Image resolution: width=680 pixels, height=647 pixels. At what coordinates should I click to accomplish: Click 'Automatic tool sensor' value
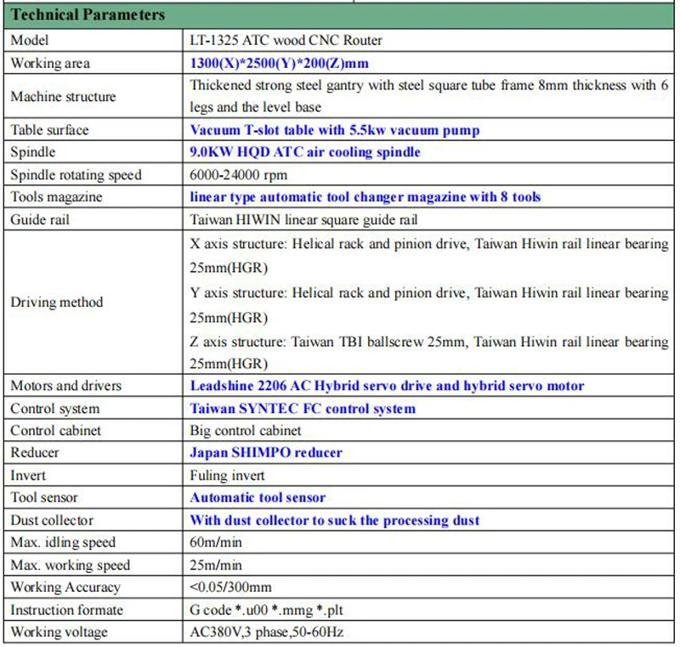[x=258, y=497]
